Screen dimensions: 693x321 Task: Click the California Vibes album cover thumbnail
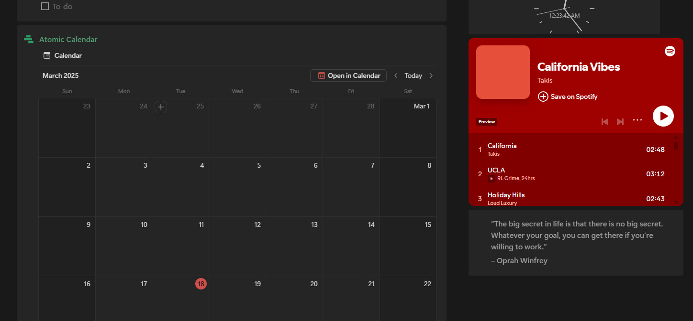[x=503, y=72]
